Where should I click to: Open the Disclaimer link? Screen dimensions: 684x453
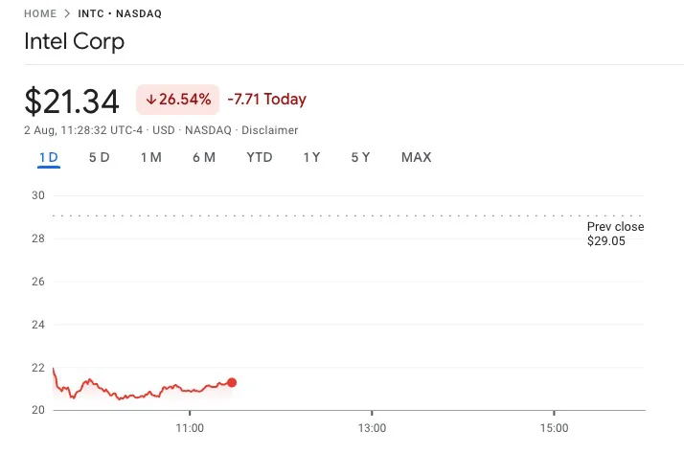(x=269, y=130)
